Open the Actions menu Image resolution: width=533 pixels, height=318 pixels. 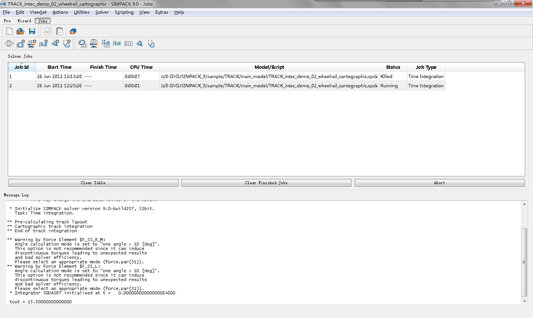click(x=60, y=12)
